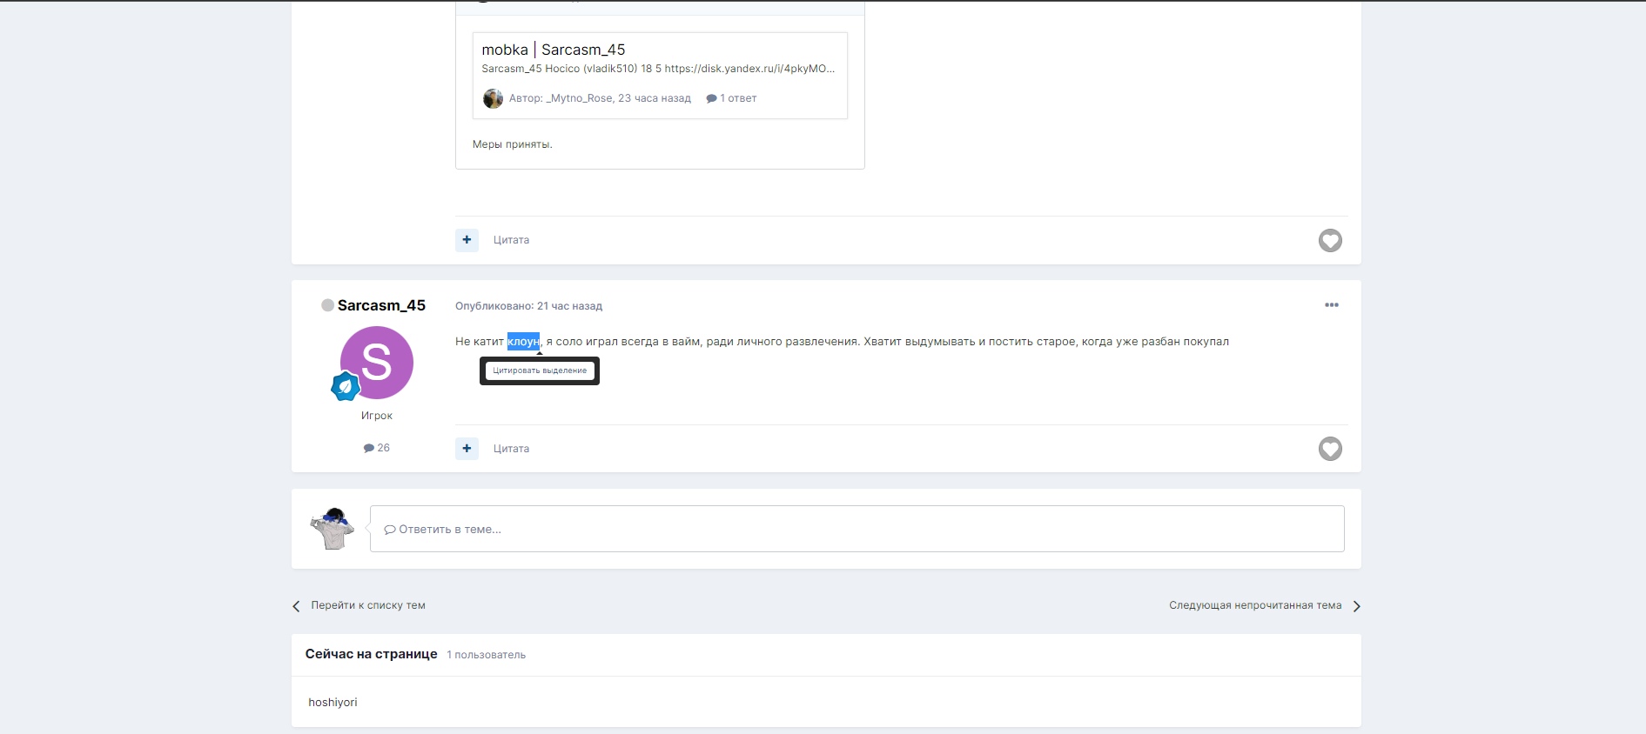Click 'Цитата' under the upper post
1646x734 pixels.
(x=511, y=240)
